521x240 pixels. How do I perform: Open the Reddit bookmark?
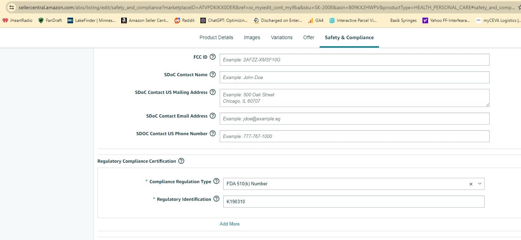click(184, 20)
